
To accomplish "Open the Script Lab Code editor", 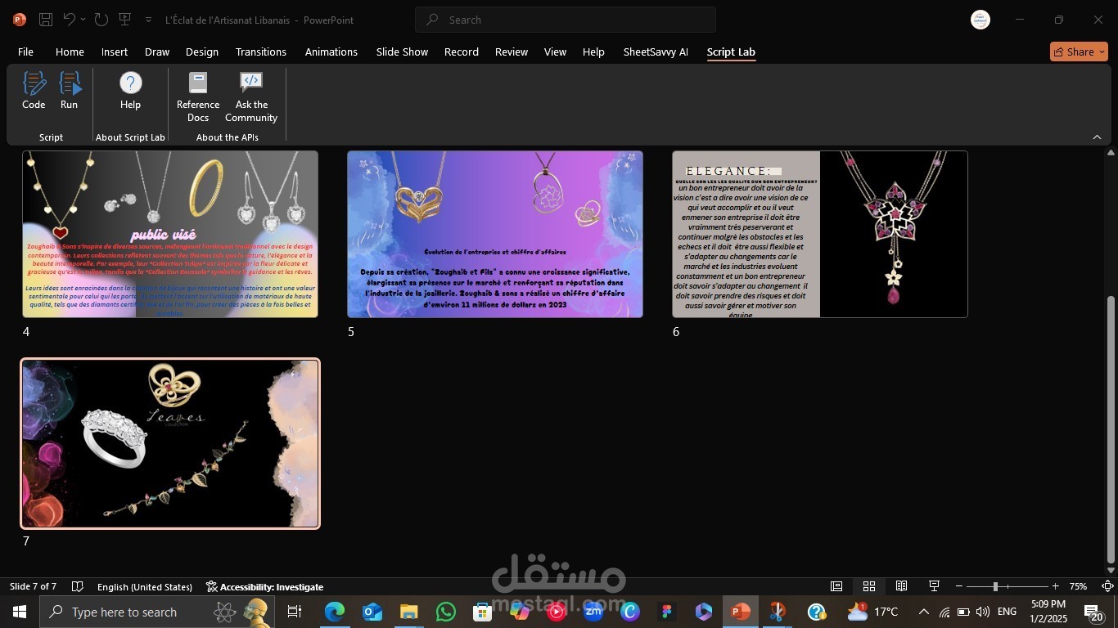I will (34, 91).
